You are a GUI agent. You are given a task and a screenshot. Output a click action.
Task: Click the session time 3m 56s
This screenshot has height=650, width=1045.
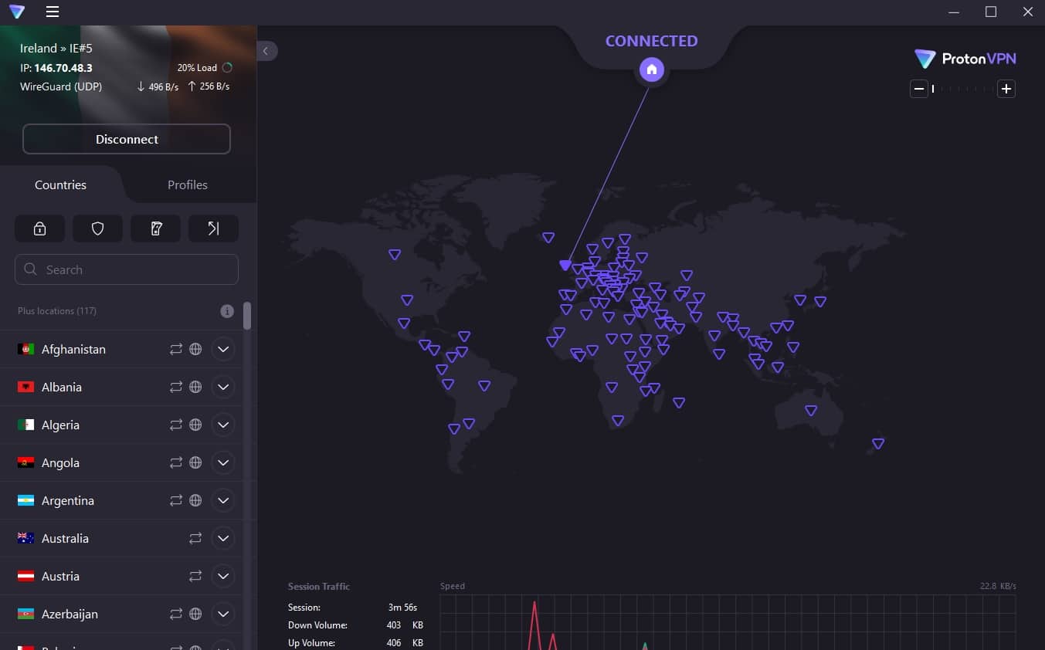[402, 608]
